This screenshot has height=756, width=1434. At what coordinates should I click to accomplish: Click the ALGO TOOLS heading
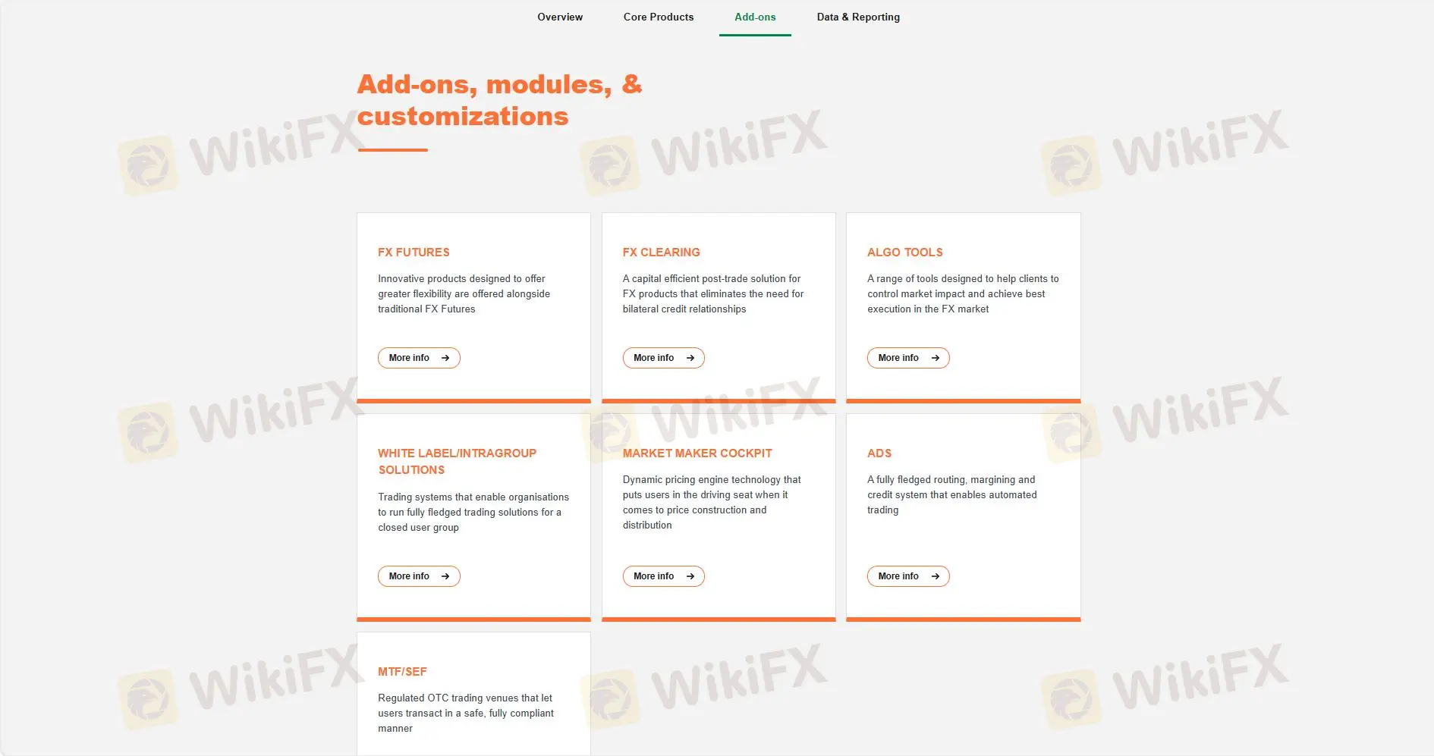(x=904, y=253)
